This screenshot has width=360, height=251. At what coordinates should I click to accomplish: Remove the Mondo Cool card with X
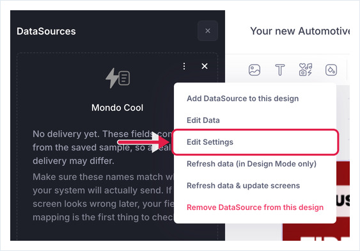(205, 66)
